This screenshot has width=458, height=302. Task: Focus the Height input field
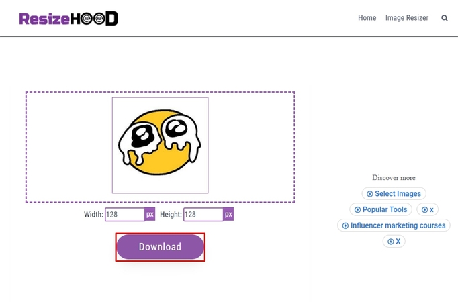pos(203,215)
